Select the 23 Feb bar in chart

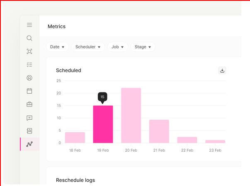215,142
